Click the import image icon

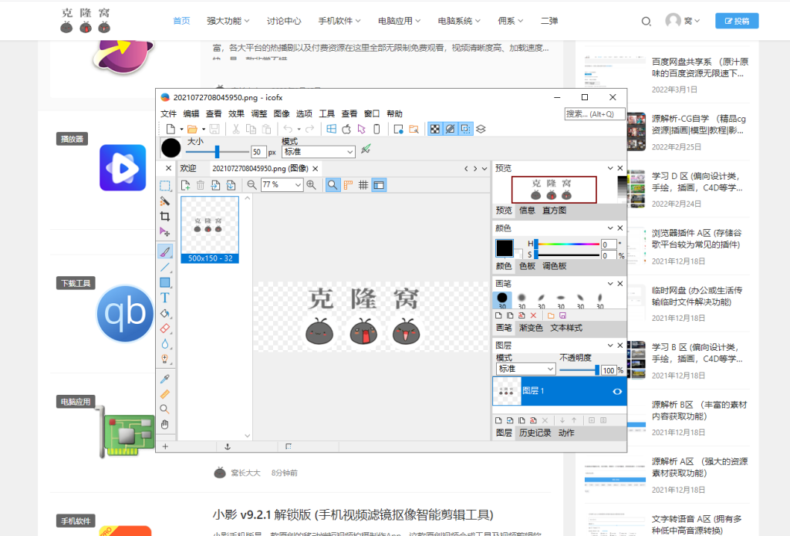216,185
